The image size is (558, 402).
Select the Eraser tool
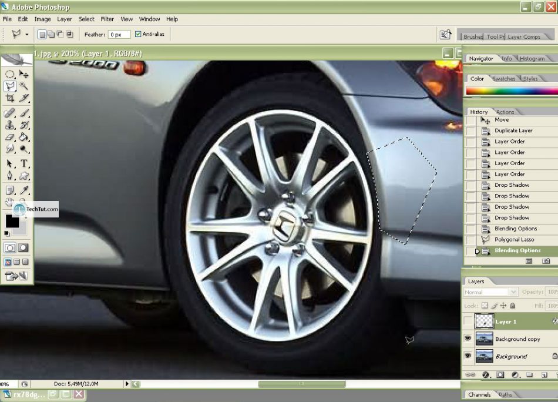(9, 137)
